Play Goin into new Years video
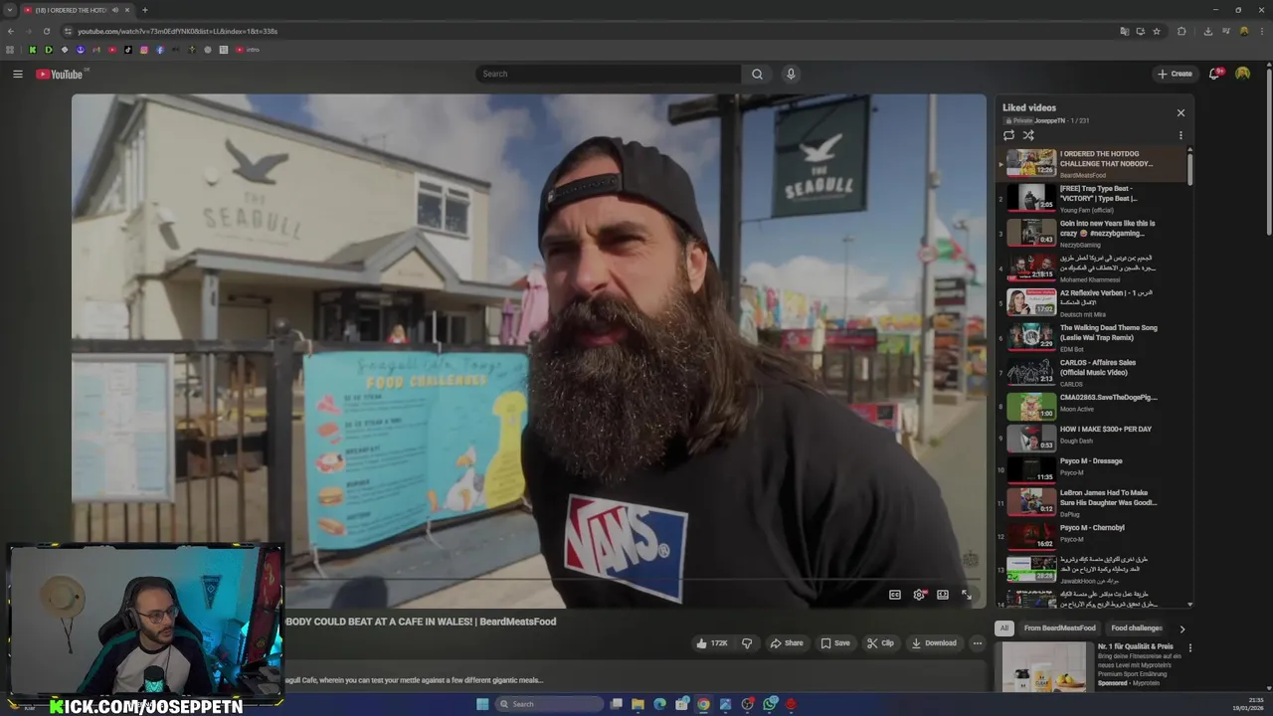Viewport: 1273px width, 716px height. click(x=1094, y=232)
